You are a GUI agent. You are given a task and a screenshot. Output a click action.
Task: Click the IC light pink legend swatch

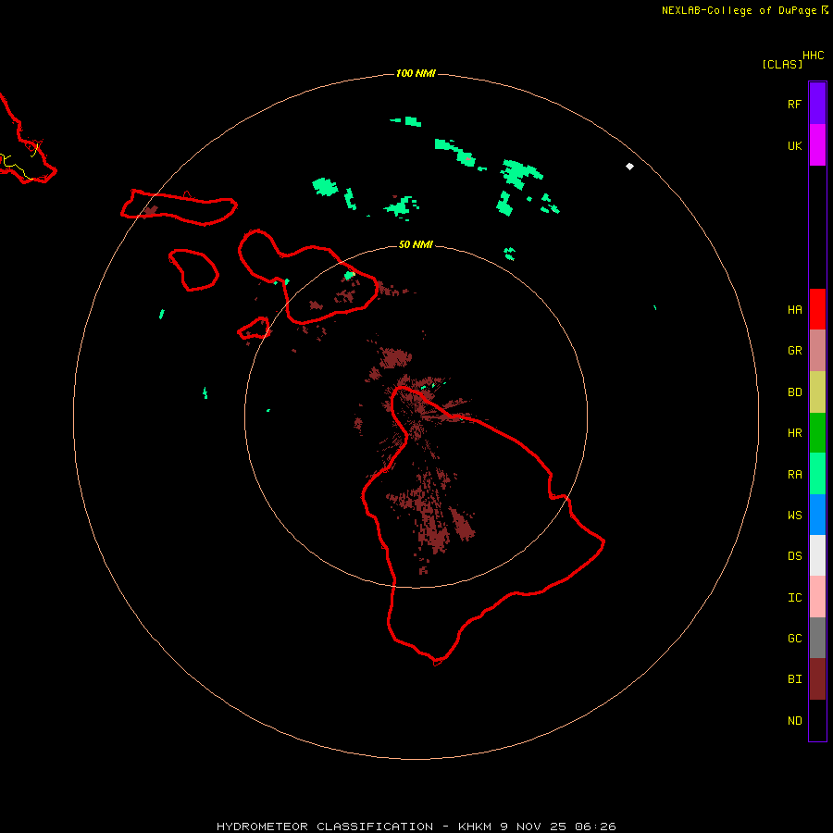(x=817, y=597)
